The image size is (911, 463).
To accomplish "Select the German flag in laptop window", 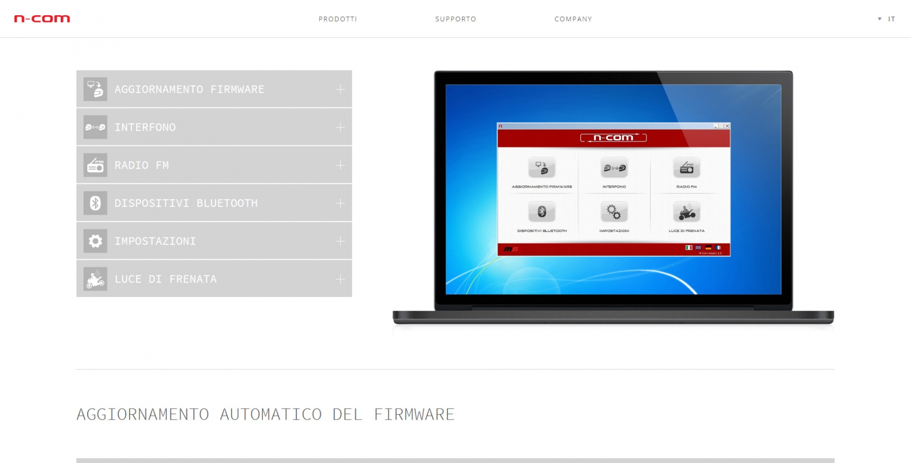I will (708, 248).
